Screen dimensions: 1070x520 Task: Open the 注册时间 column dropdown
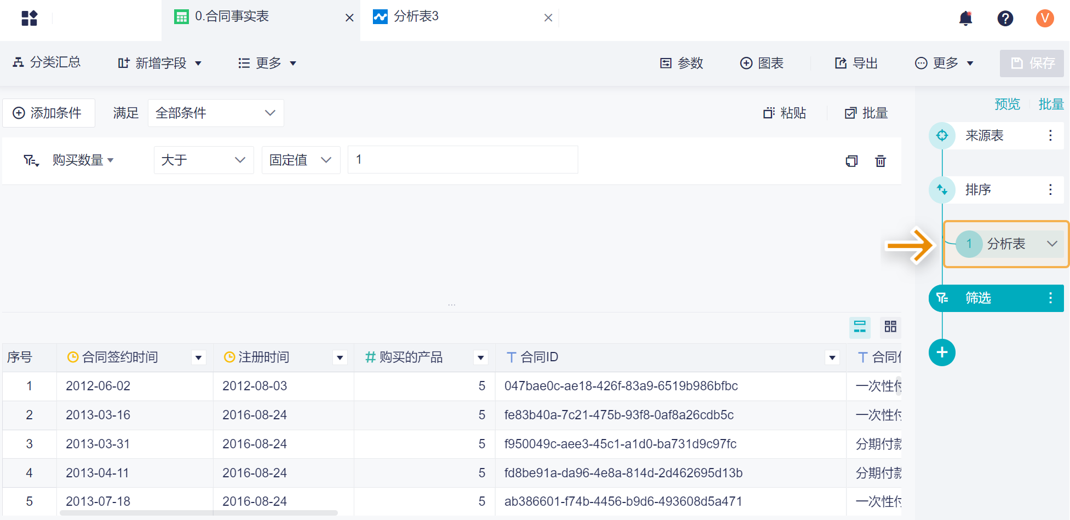(340, 357)
